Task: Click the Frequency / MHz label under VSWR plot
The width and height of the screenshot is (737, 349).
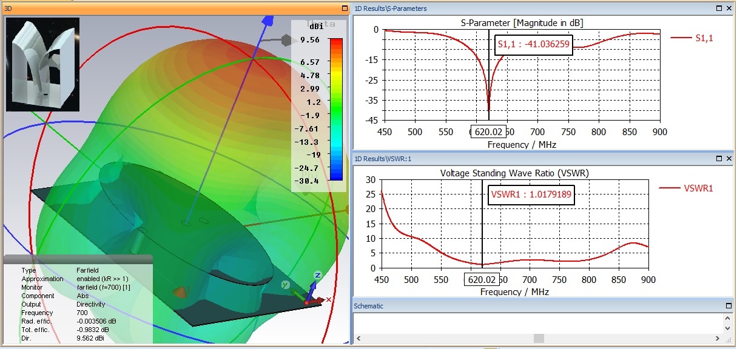Action: (x=514, y=291)
